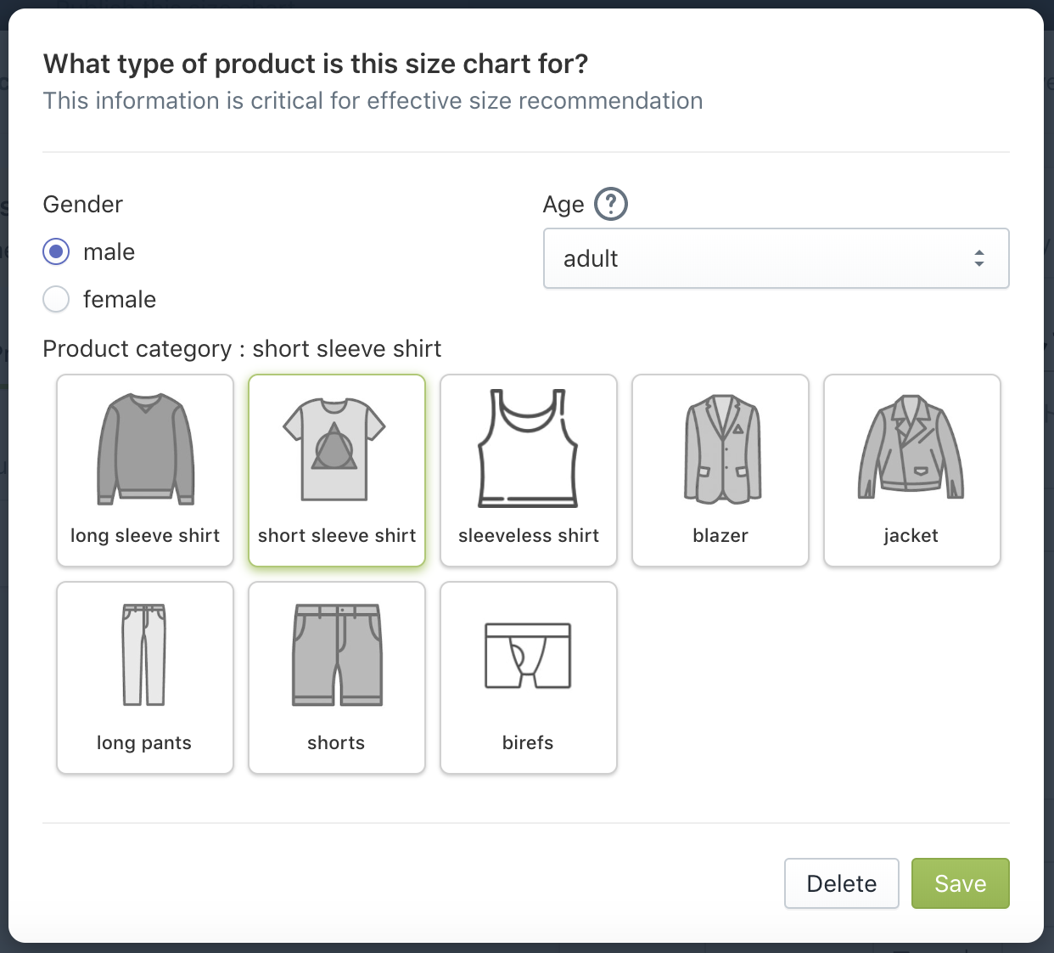Pick the long pants category

(144, 677)
